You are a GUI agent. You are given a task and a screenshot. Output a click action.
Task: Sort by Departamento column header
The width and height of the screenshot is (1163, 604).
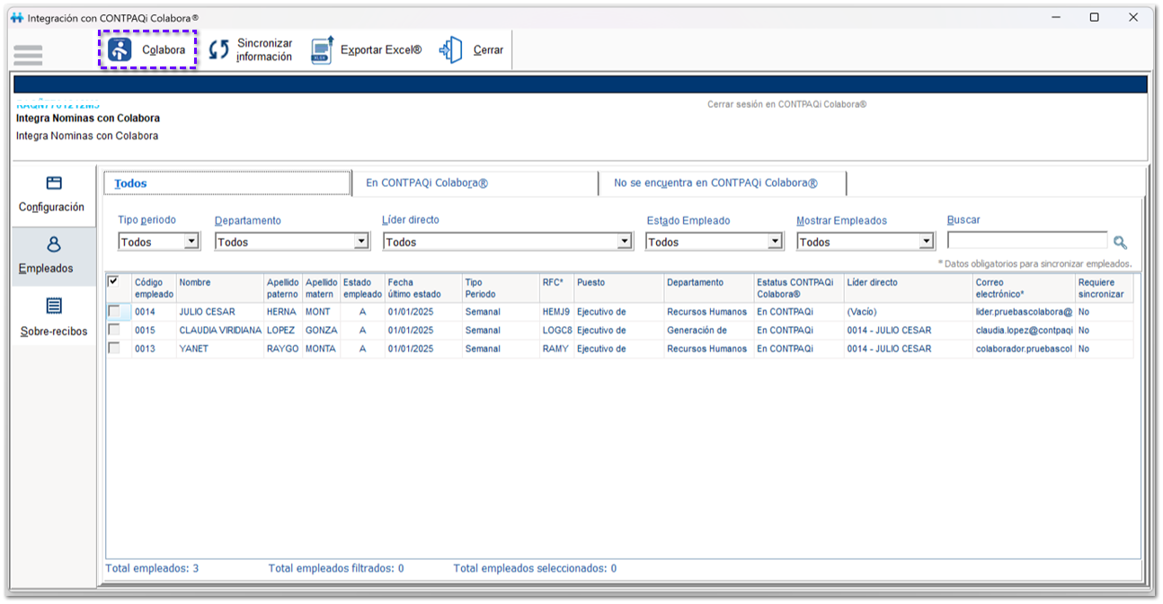[709, 289]
